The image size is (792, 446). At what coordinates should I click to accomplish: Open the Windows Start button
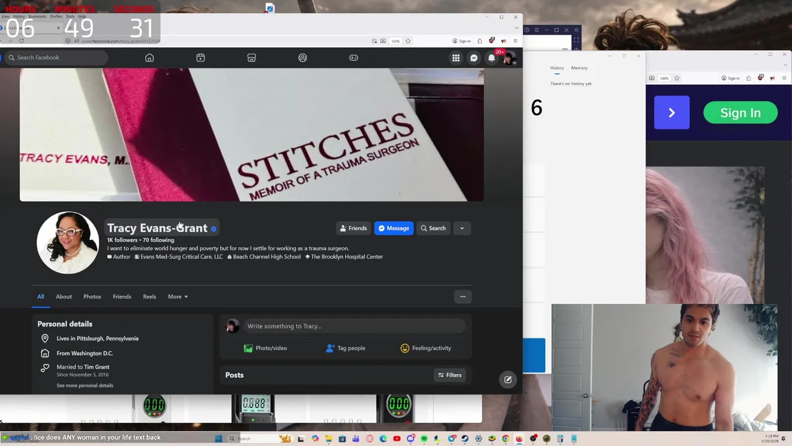coord(218,439)
